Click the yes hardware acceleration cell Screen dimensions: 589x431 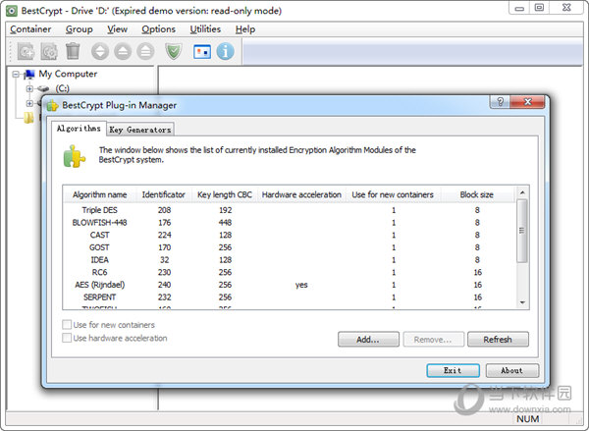301,285
